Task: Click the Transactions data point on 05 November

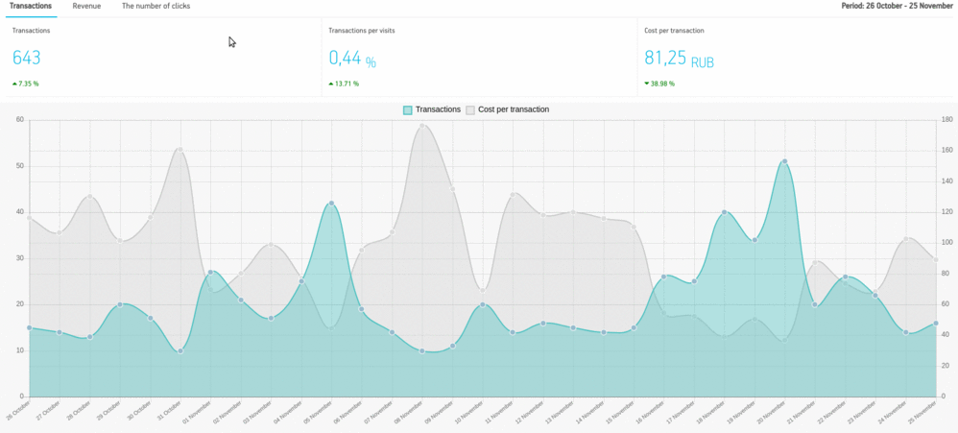Action: click(331, 204)
